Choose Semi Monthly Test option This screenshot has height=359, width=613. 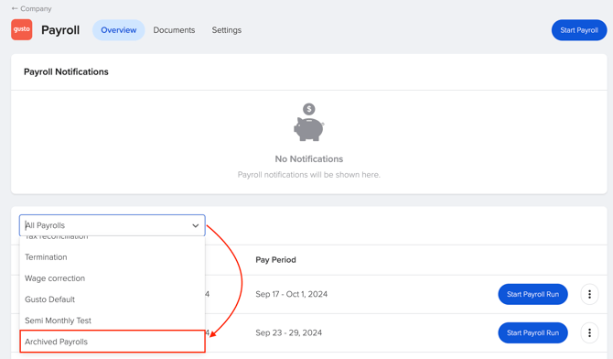pyautogui.click(x=113, y=321)
